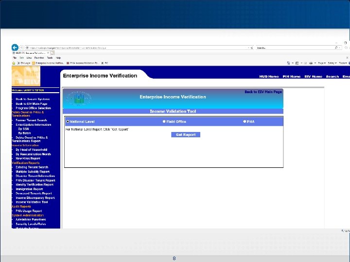
Task: Select the National Level radio button
Action: click(68, 121)
